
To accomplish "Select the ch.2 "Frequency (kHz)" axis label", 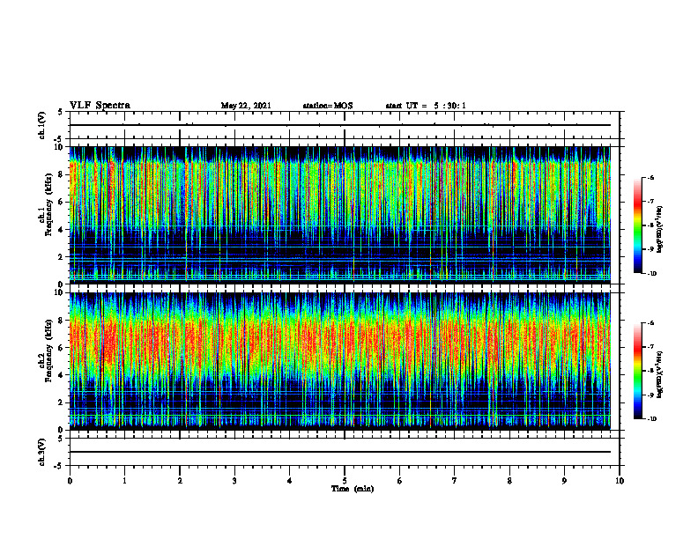I will (x=49, y=351).
